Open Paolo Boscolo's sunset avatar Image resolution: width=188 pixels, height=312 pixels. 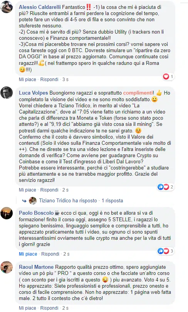tap(7, 213)
